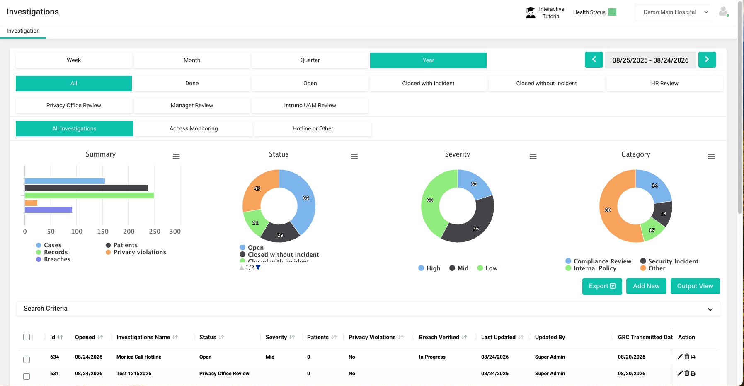Click the date range field 08/25/2025 - 08/24/2026
The image size is (744, 386).
[x=650, y=60]
